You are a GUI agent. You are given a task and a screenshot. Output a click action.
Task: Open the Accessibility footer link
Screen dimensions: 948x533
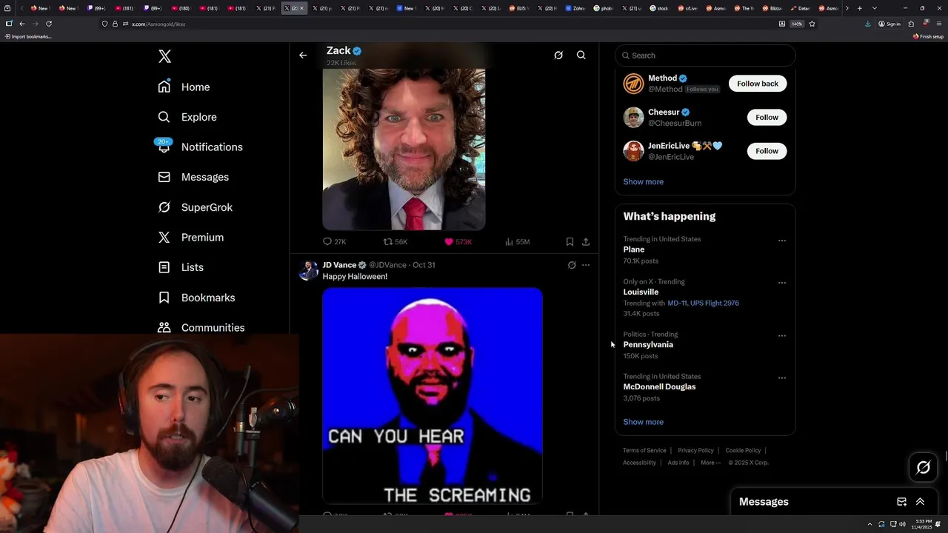click(x=639, y=463)
